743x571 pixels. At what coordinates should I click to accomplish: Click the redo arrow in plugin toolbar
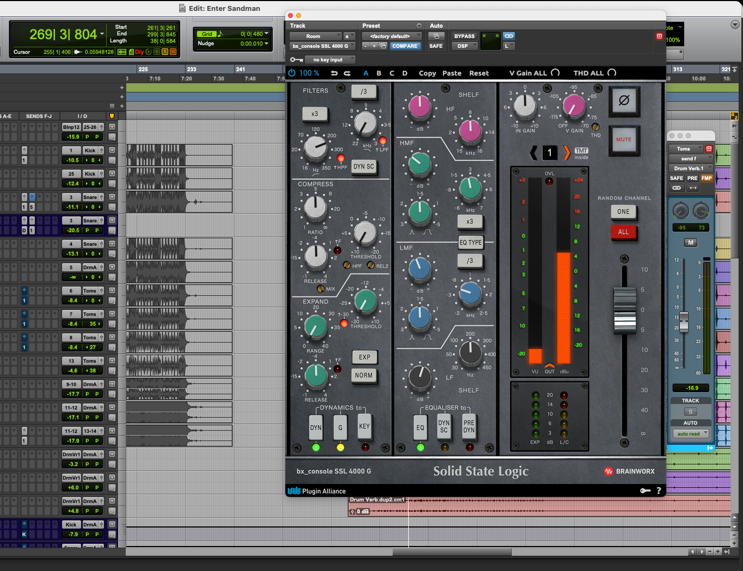(347, 73)
